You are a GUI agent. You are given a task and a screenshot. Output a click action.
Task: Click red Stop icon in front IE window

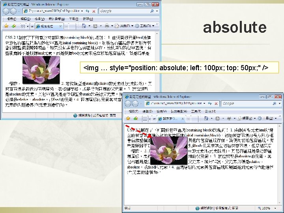pos(216,104)
